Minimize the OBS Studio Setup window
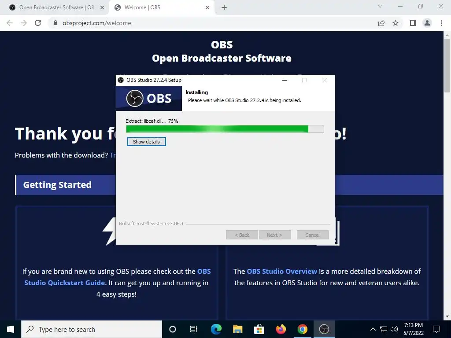Viewport: 451px width, 338px height. 285,80
